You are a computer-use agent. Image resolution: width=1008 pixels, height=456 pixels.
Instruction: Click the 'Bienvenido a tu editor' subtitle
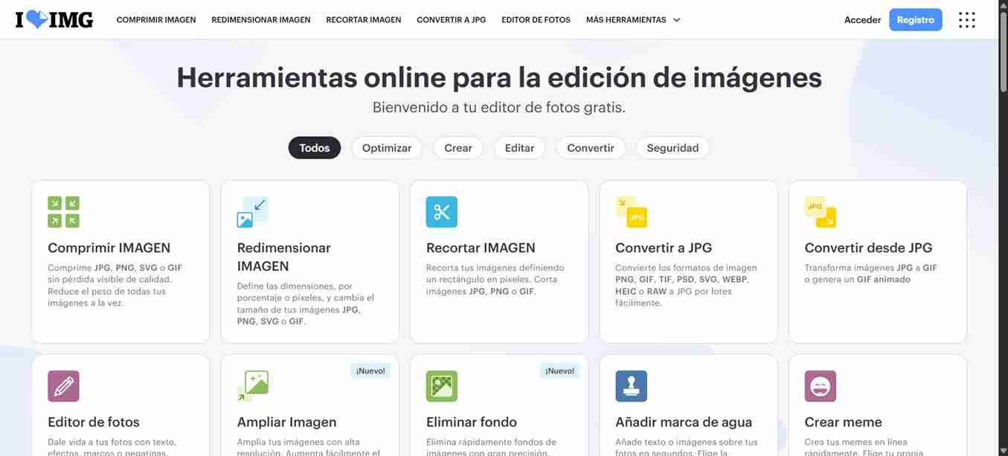(499, 107)
